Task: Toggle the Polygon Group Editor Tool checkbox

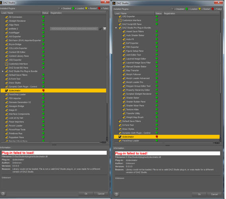Action: 124,86
